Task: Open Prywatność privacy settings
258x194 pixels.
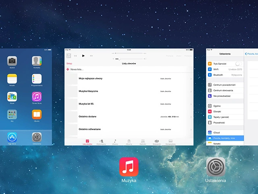Action: click(x=225, y=122)
